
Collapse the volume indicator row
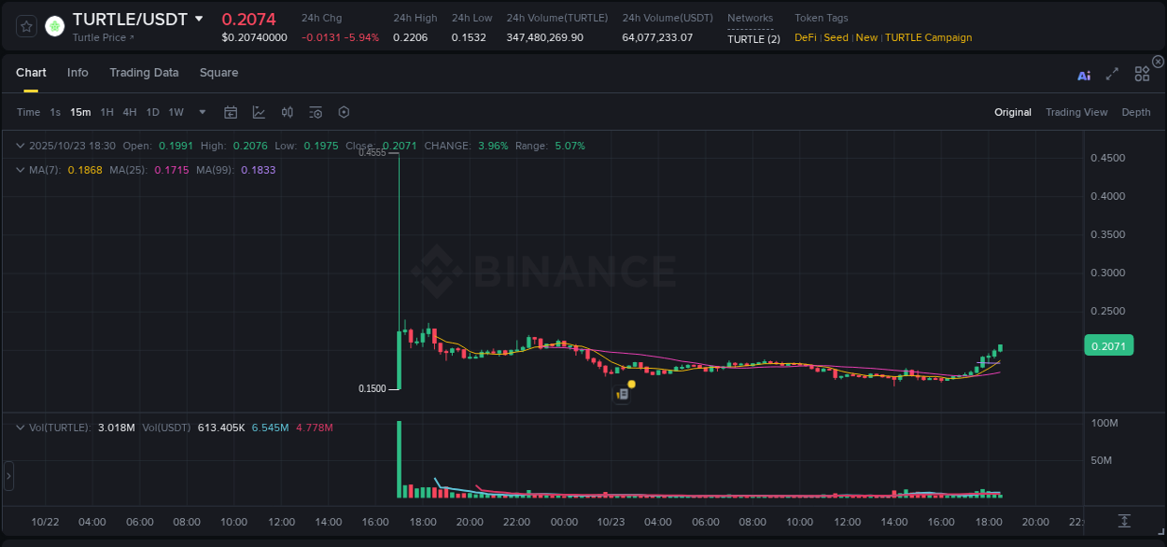click(x=20, y=427)
